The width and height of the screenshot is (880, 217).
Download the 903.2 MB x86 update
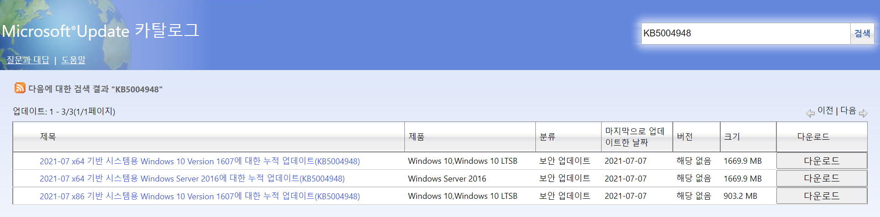pos(821,196)
